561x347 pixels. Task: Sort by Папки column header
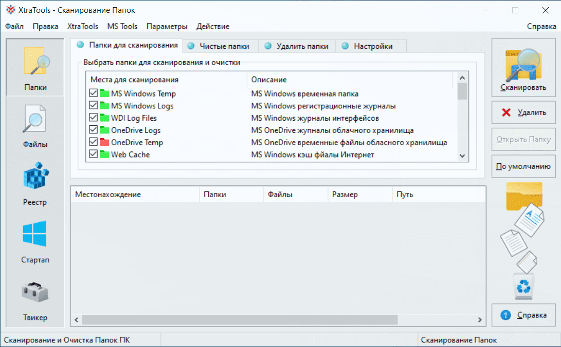click(x=231, y=194)
